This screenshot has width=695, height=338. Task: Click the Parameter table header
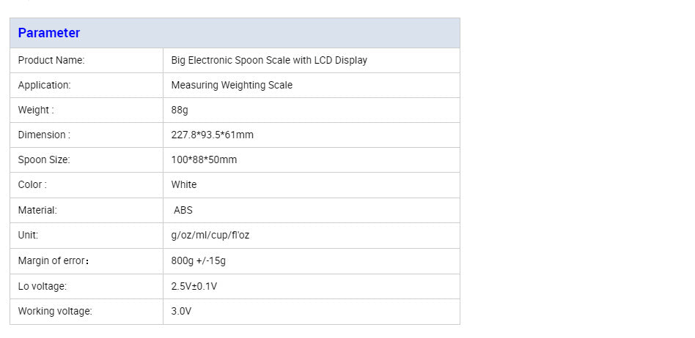tap(49, 33)
